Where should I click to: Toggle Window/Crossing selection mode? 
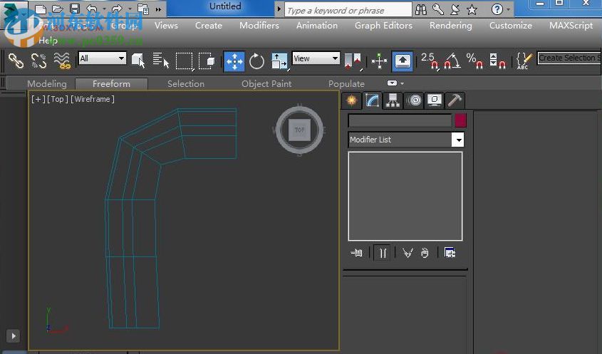[207, 61]
